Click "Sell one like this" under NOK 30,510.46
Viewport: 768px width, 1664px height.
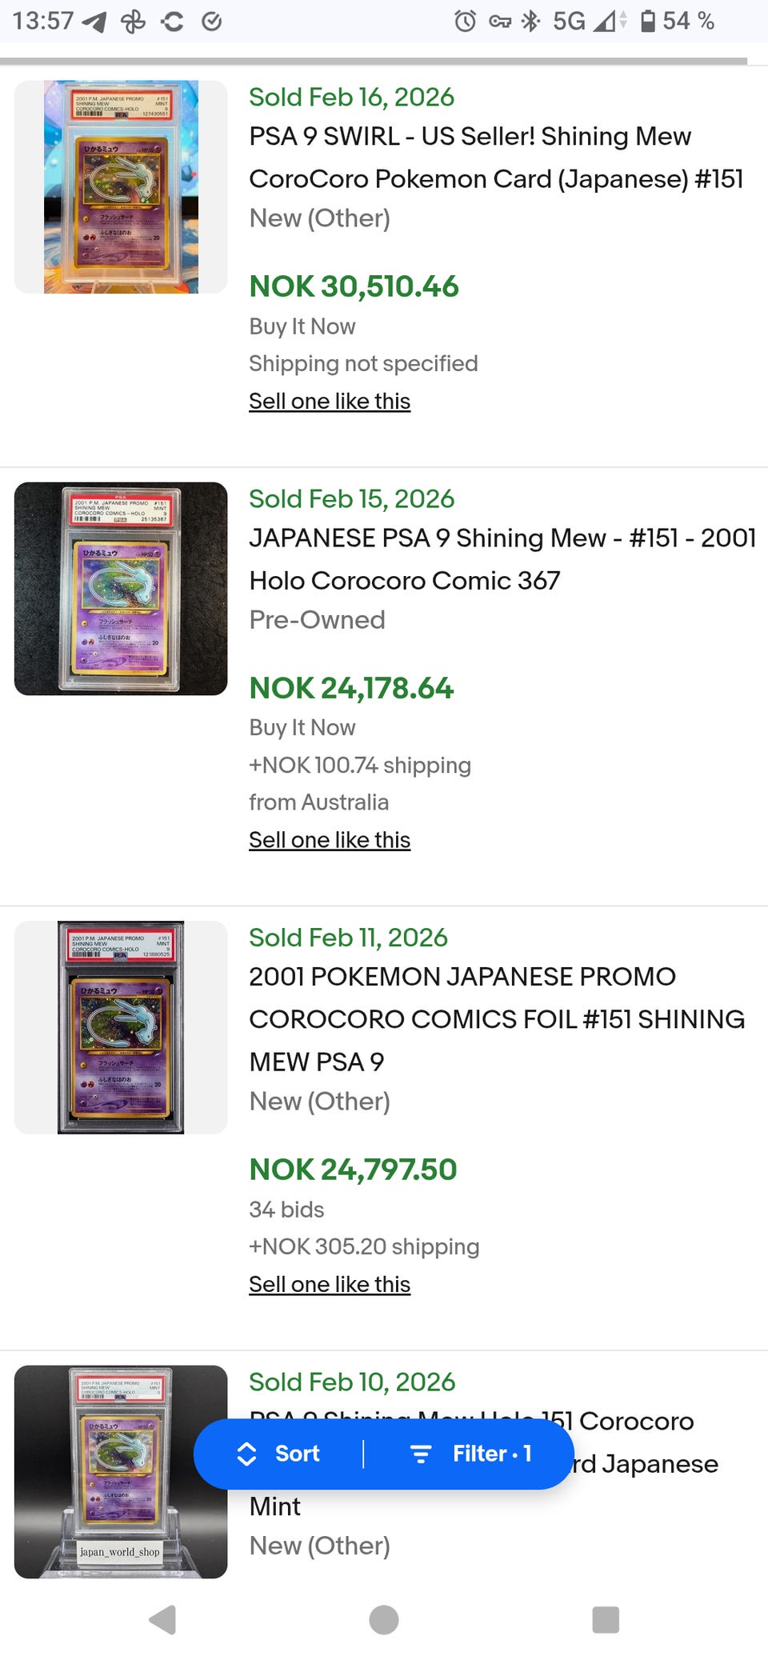pyautogui.click(x=330, y=401)
